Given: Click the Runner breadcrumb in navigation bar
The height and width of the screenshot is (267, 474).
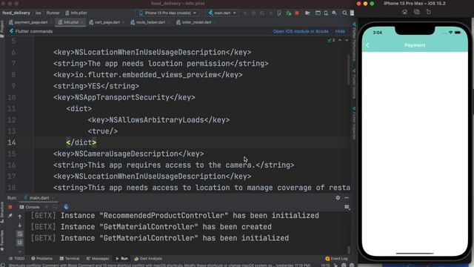Looking at the screenshot, I should tap(53, 13).
